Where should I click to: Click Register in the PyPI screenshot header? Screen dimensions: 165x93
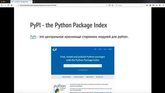110,49
